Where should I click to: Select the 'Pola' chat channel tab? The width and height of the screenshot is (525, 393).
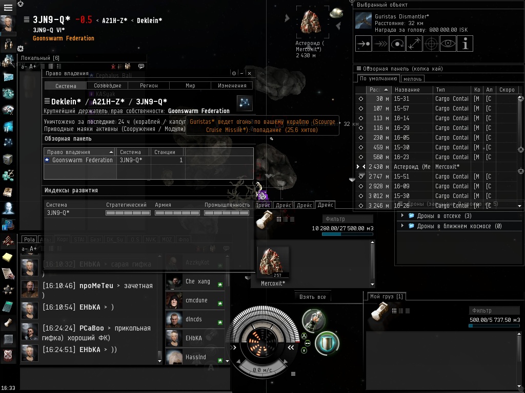(29, 239)
